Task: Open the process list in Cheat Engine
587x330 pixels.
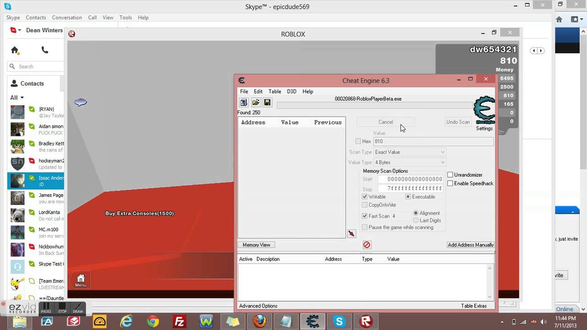Action: (x=244, y=103)
